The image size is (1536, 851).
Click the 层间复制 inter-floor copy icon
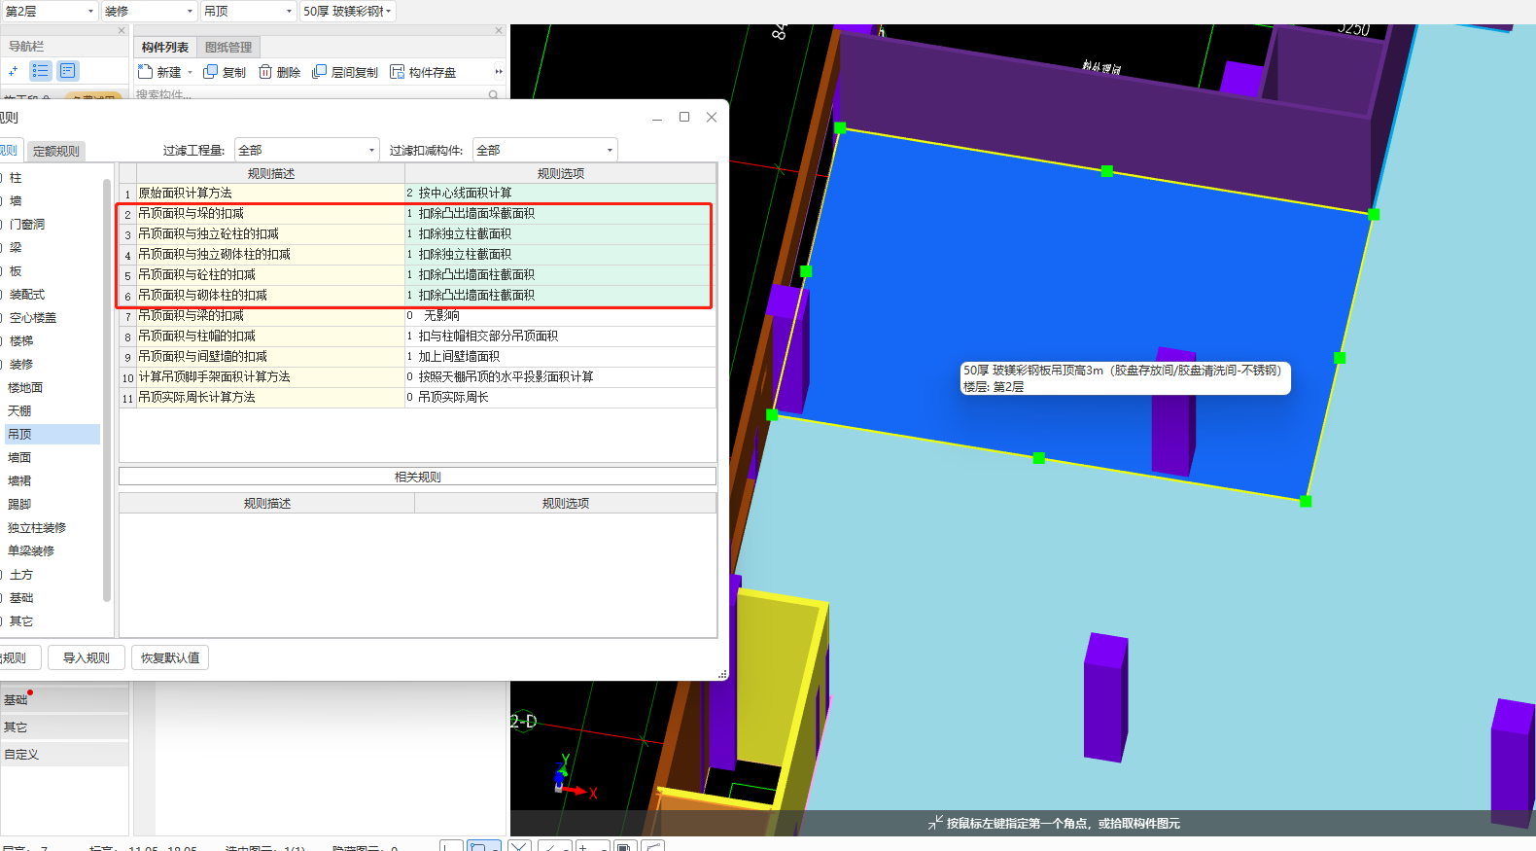point(319,72)
